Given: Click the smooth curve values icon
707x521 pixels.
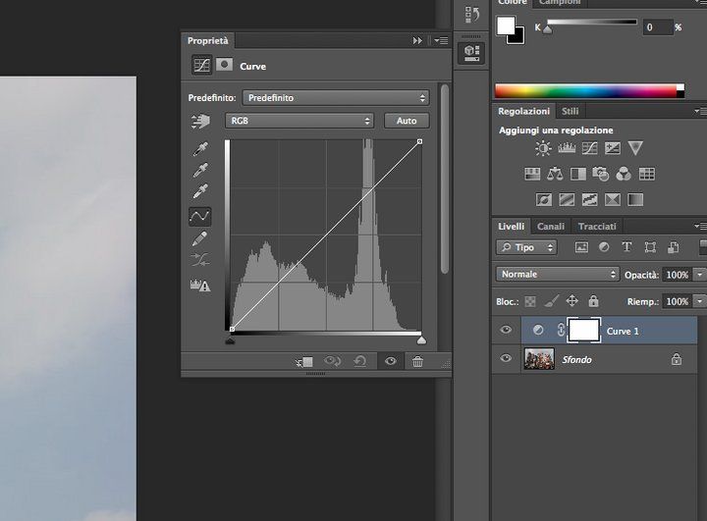Looking at the screenshot, I should (x=200, y=260).
